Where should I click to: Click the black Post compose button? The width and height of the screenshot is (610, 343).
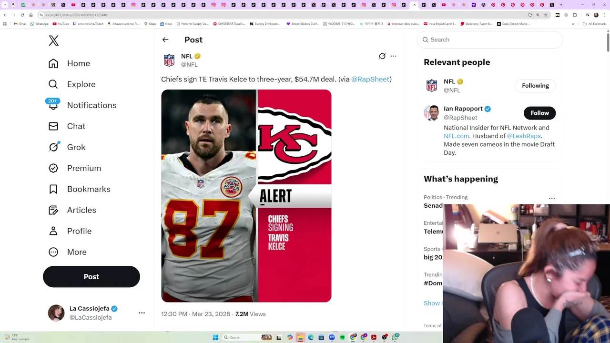91,277
